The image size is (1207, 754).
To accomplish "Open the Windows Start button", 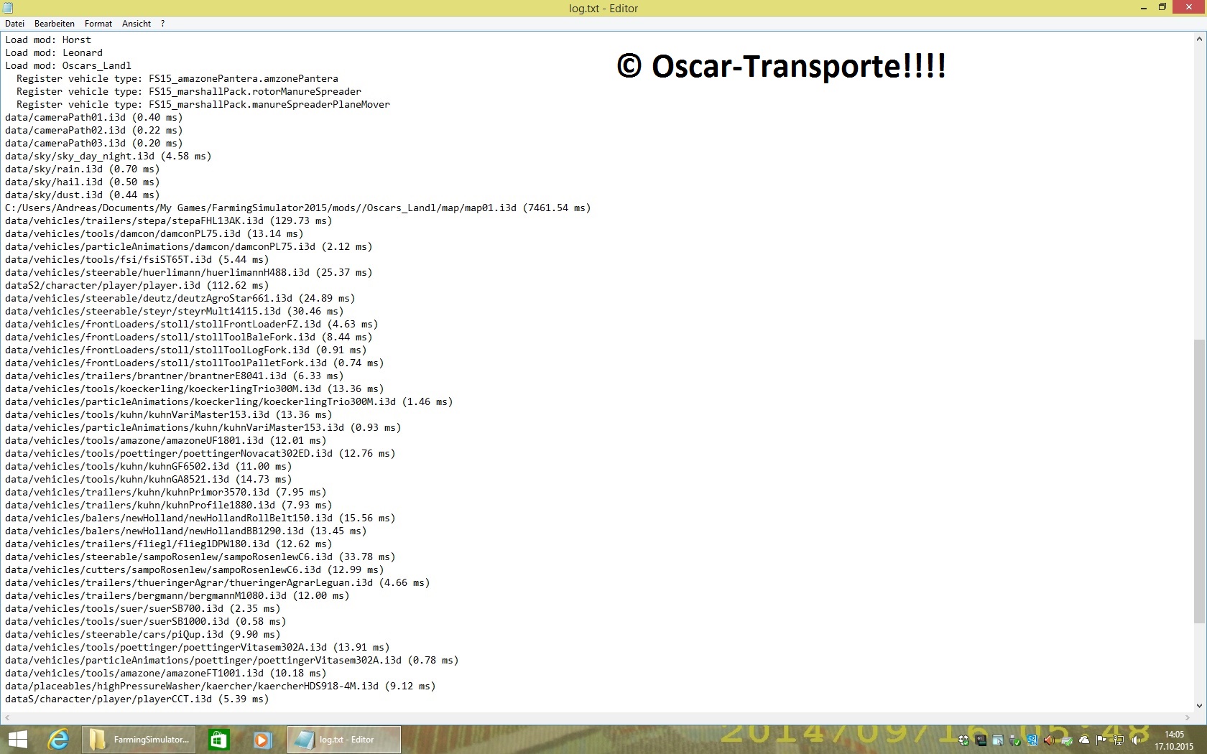I will point(17,740).
